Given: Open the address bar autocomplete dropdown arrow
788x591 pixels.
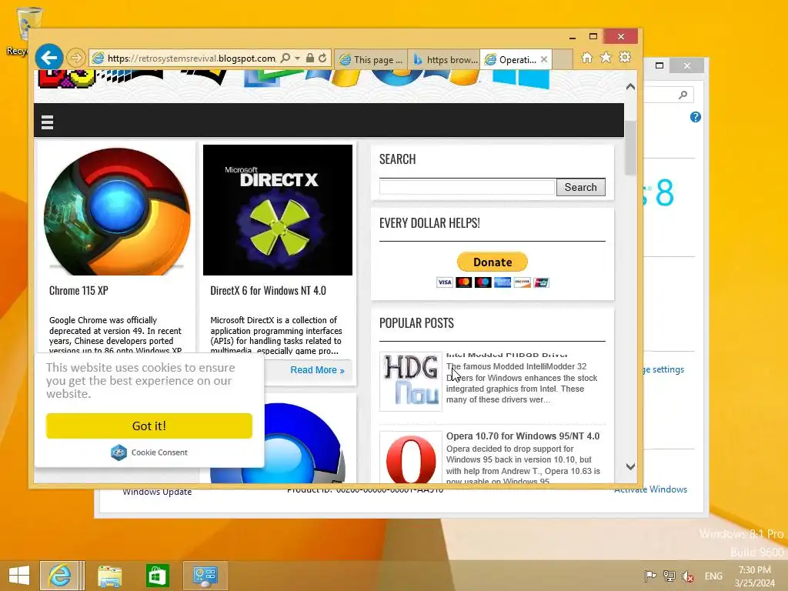Looking at the screenshot, I should click(298, 58).
